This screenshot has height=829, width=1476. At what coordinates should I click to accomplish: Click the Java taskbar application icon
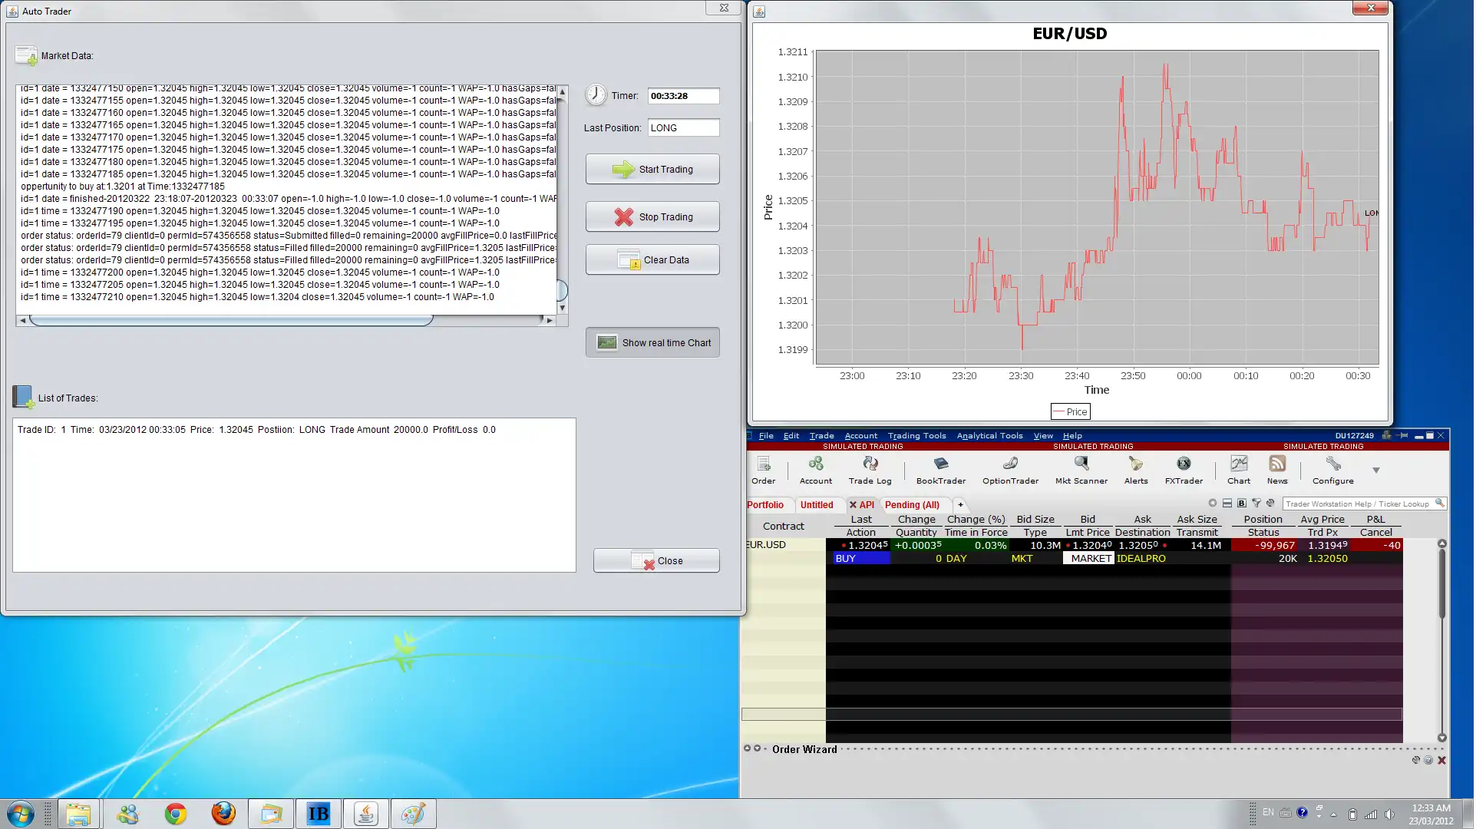pos(364,813)
